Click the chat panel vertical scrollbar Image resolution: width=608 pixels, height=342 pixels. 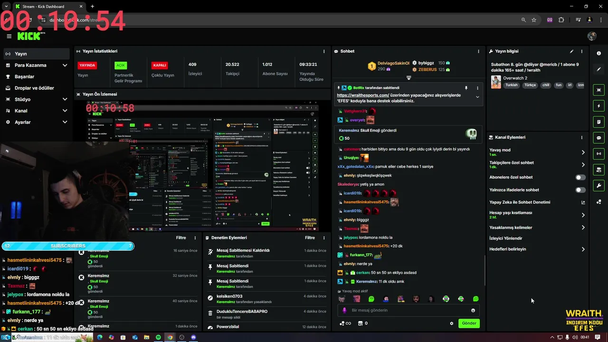click(484, 270)
